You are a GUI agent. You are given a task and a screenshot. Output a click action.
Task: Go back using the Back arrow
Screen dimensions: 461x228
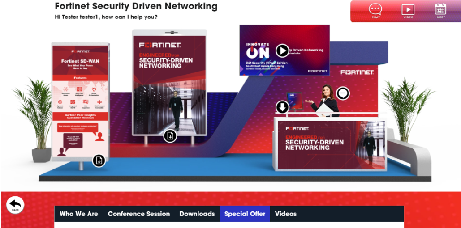tap(15, 205)
